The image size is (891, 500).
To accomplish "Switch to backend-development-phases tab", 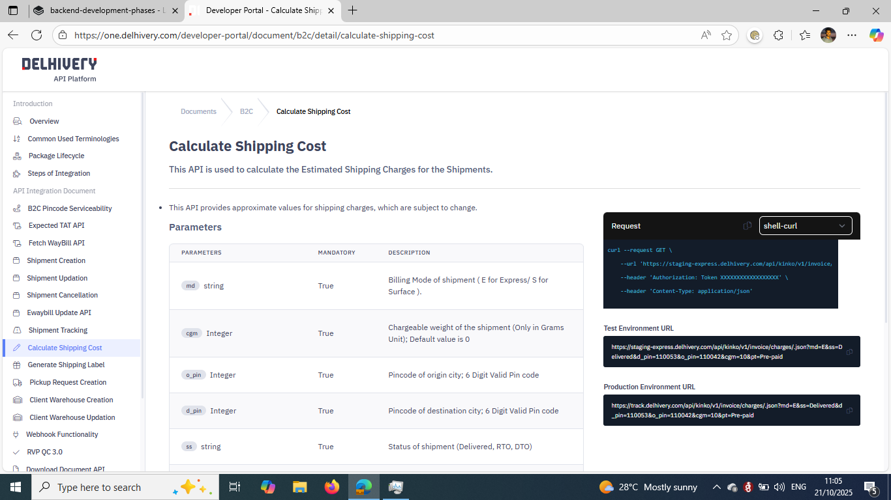I will (104, 10).
